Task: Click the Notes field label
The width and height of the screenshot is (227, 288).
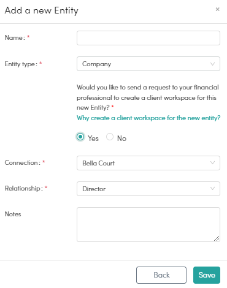Action: 13,214
